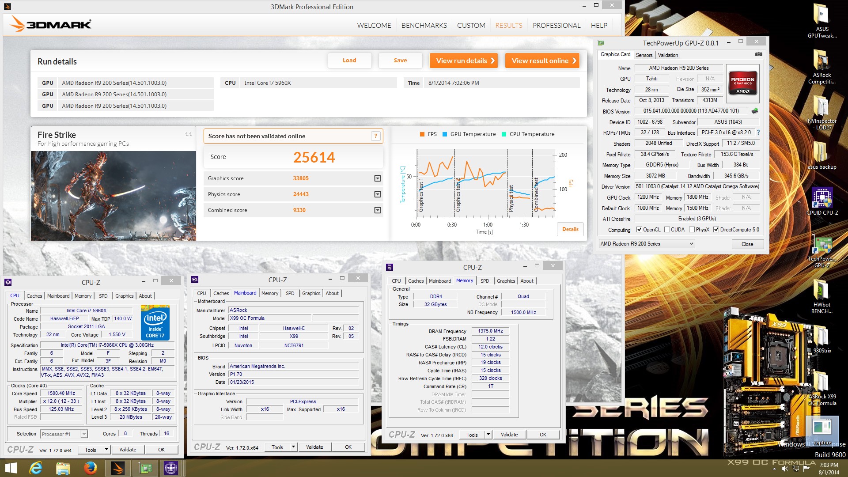Image resolution: width=848 pixels, height=477 pixels.
Task: Click the taskbar clock
Action: tap(829, 468)
